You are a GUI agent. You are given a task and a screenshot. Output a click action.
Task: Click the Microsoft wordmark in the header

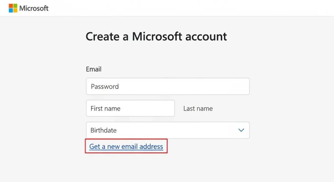coord(34,8)
